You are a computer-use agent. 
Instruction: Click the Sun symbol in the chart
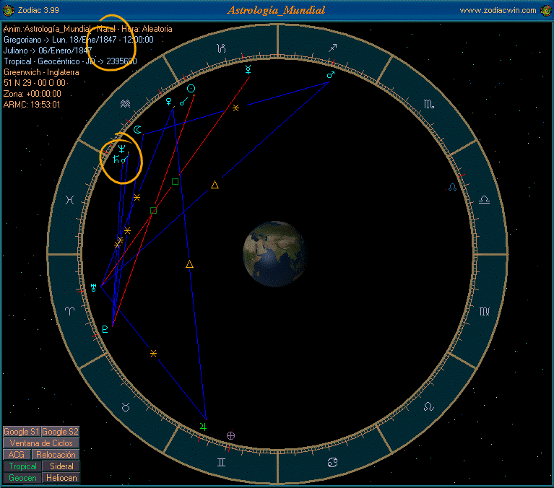(191, 88)
